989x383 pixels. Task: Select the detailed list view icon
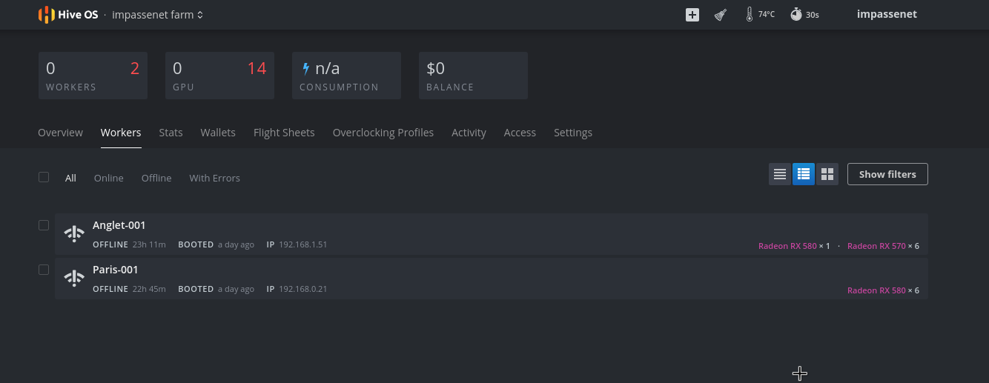[x=804, y=174]
